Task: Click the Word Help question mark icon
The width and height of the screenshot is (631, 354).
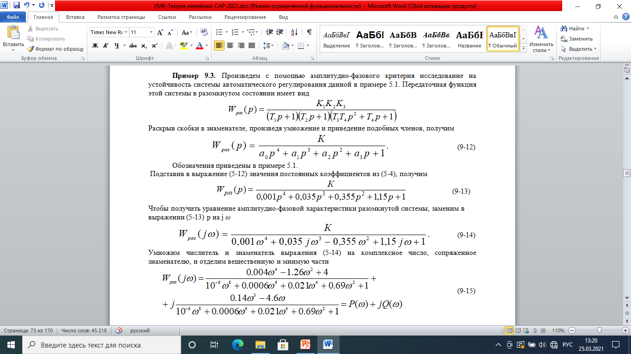Action: 626,17
